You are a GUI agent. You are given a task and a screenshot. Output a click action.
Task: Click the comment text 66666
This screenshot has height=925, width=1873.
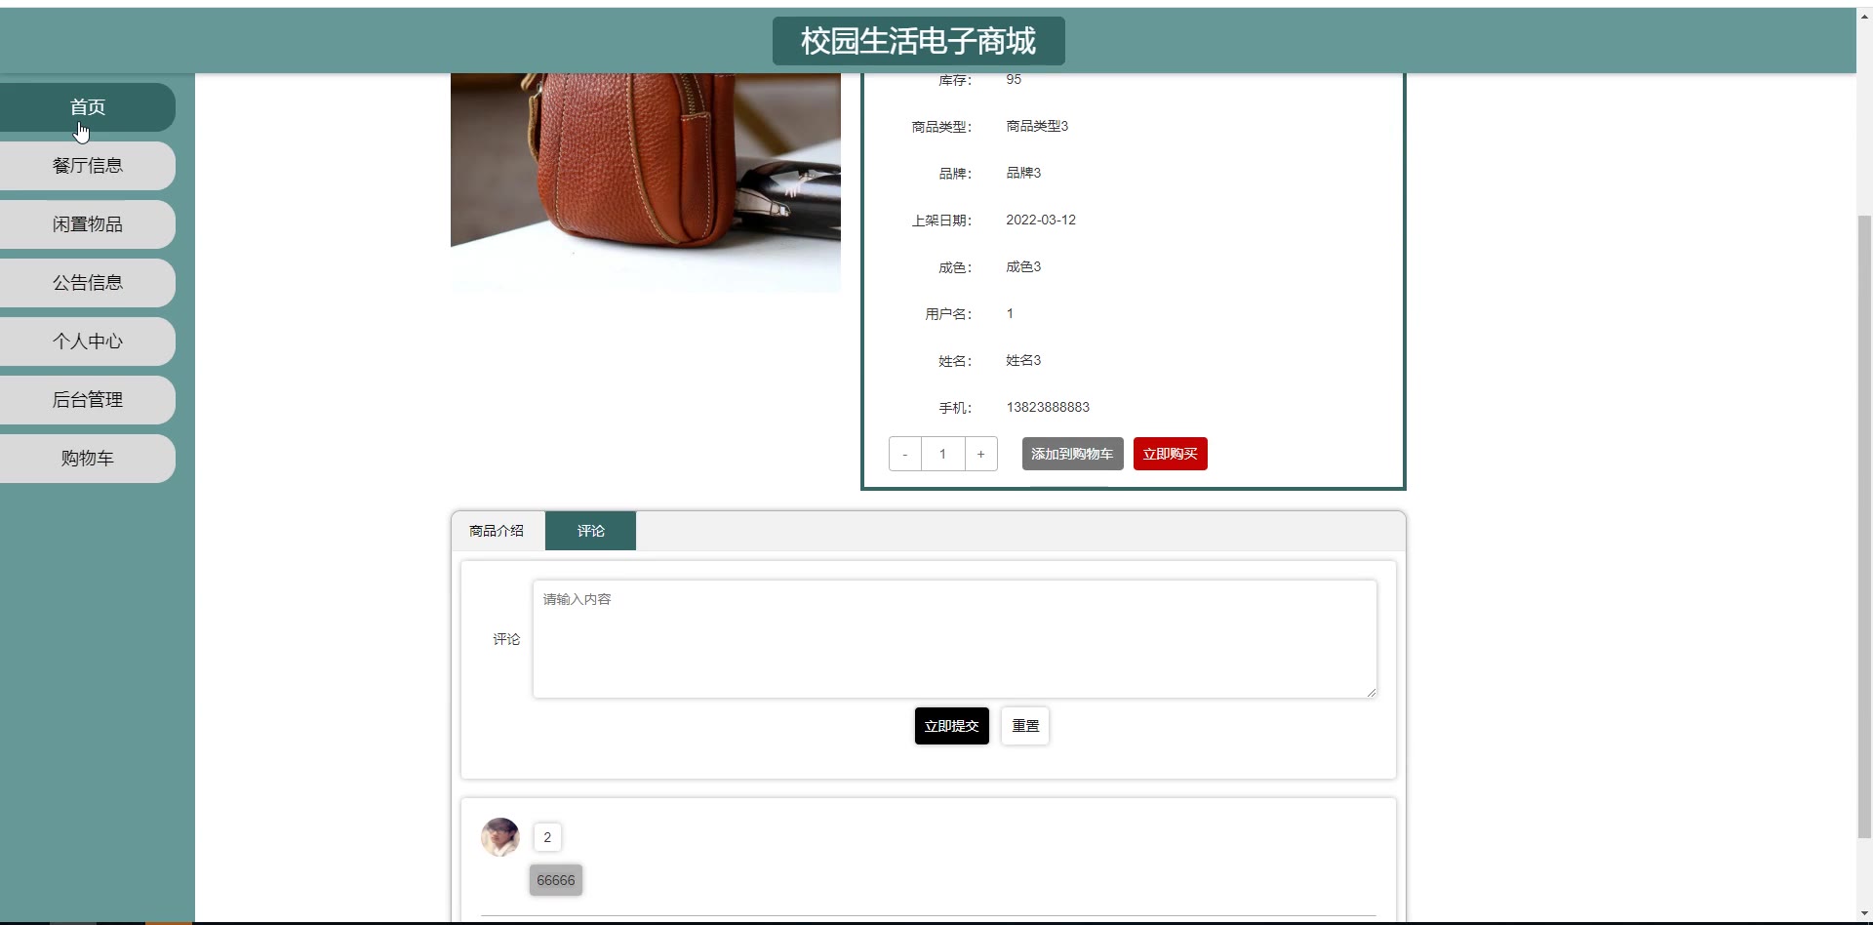point(556,880)
